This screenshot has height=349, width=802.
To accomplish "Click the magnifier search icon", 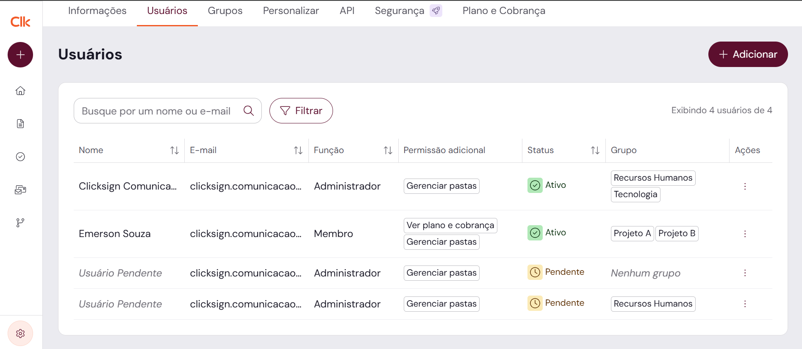I will (249, 111).
